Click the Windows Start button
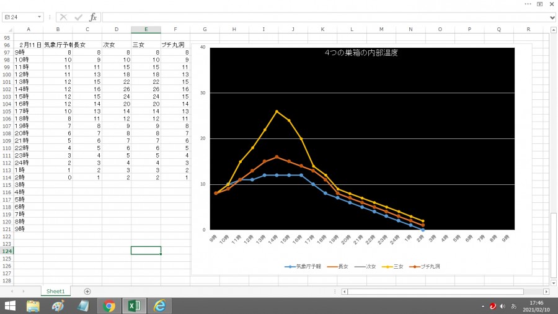The width and height of the screenshot is (558, 314). [10, 305]
